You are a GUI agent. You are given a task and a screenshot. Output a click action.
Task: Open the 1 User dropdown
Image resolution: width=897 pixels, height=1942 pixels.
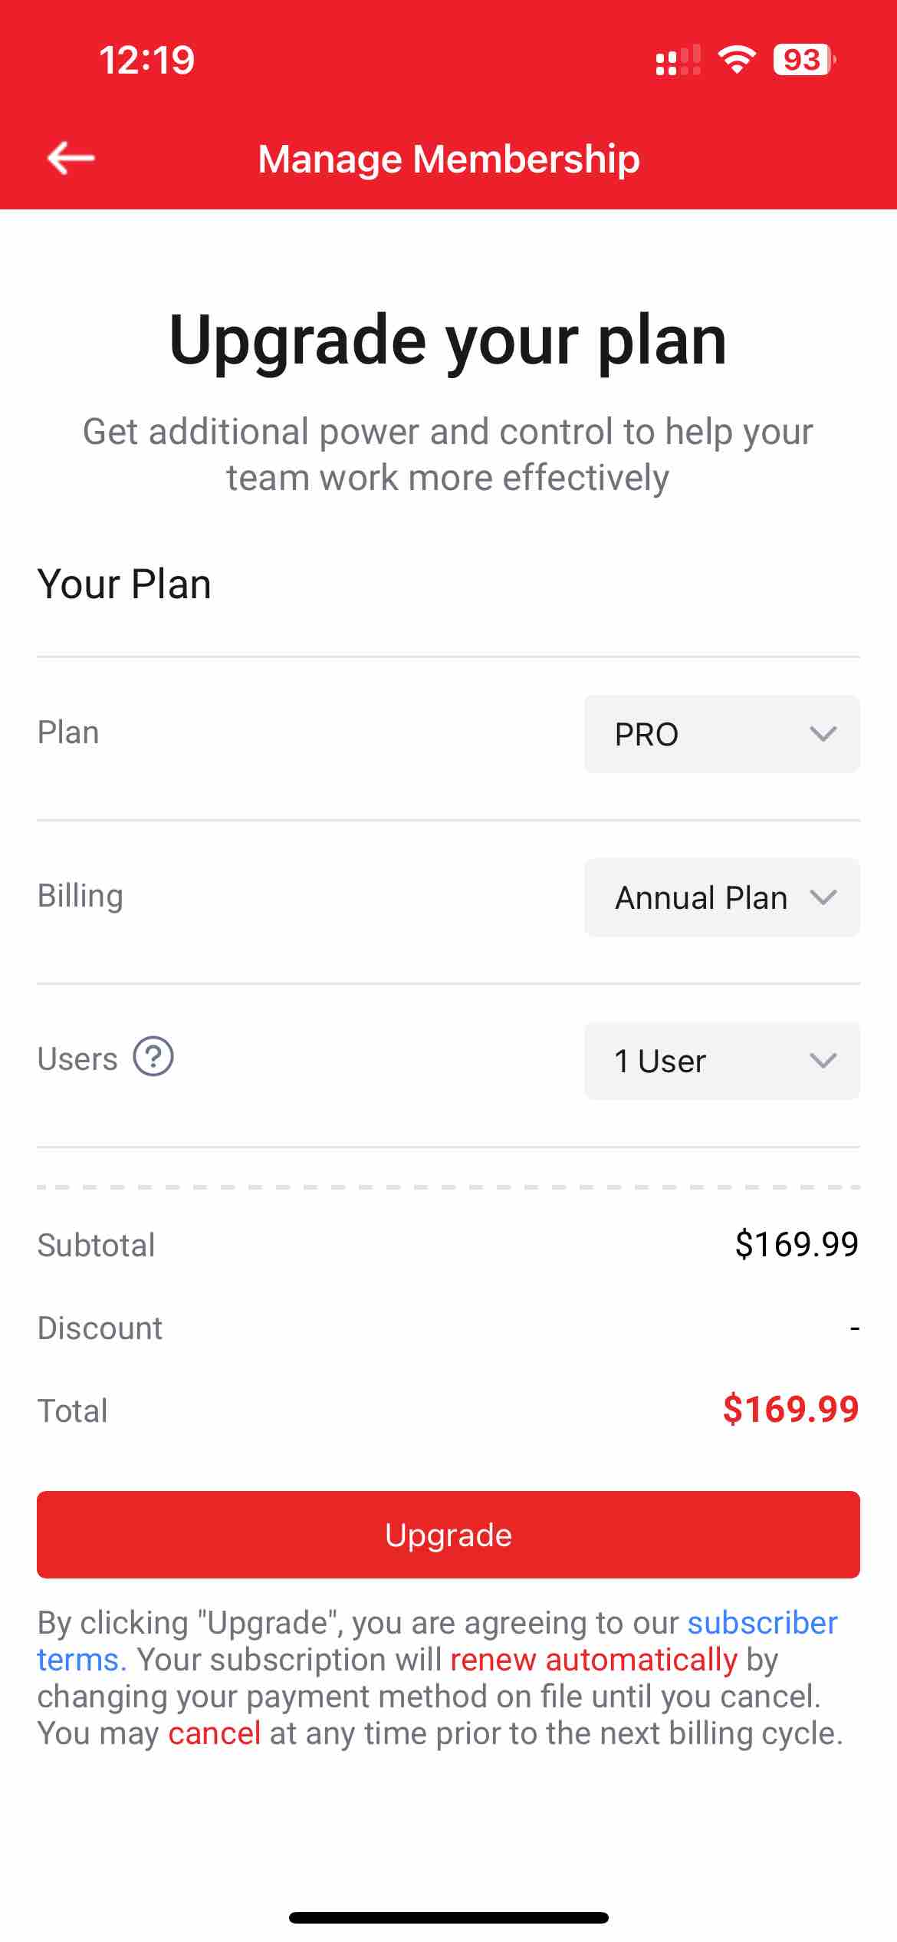coord(721,1061)
